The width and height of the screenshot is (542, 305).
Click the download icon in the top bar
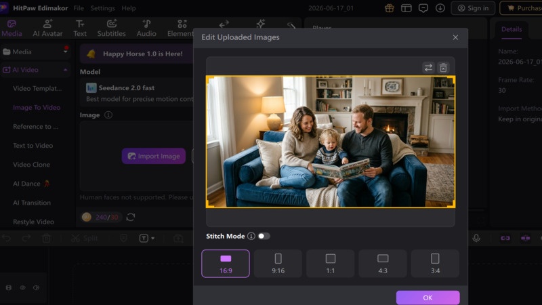(x=440, y=8)
